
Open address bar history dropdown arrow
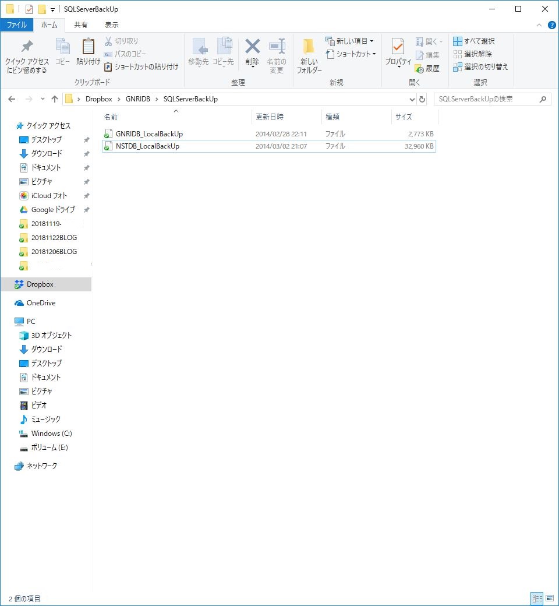point(412,99)
